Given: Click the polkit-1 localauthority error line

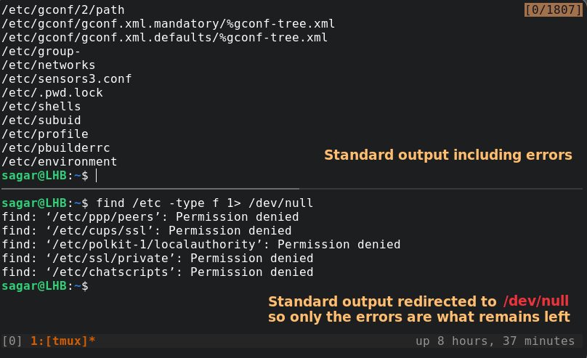Looking at the screenshot, I should point(201,245).
